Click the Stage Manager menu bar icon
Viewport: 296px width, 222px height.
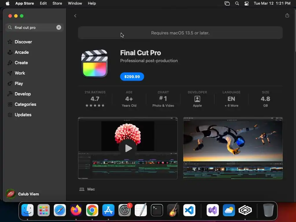pos(227,3)
